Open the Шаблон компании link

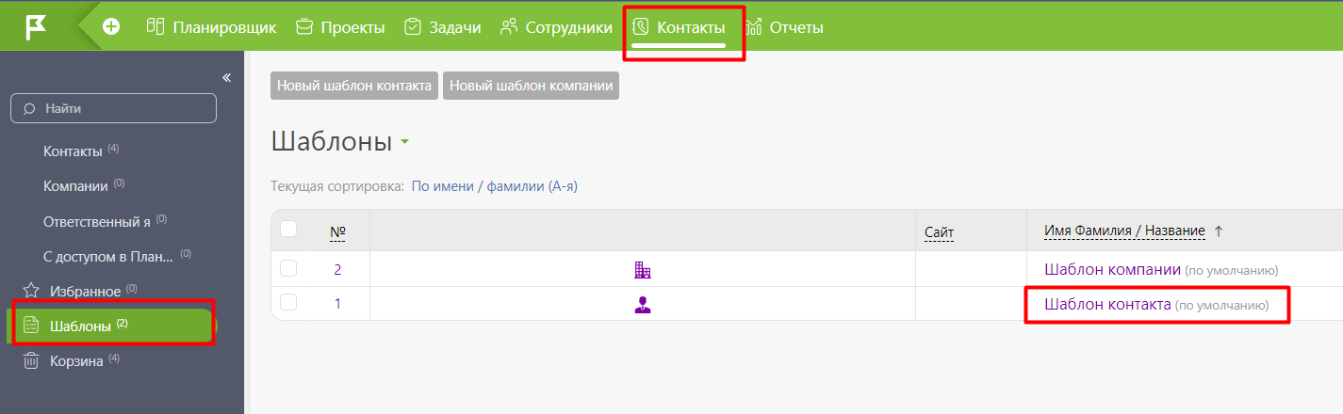pyautogui.click(x=1112, y=269)
